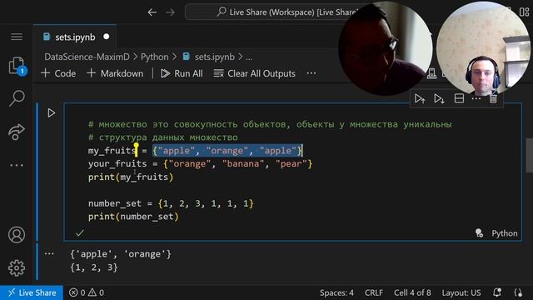Add a new Markdown cell
Screen dimensions: 533x300
click(115, 73)
